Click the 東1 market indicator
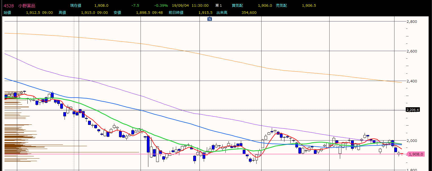This screenshot has width=432, height=171. click(218, 6)
